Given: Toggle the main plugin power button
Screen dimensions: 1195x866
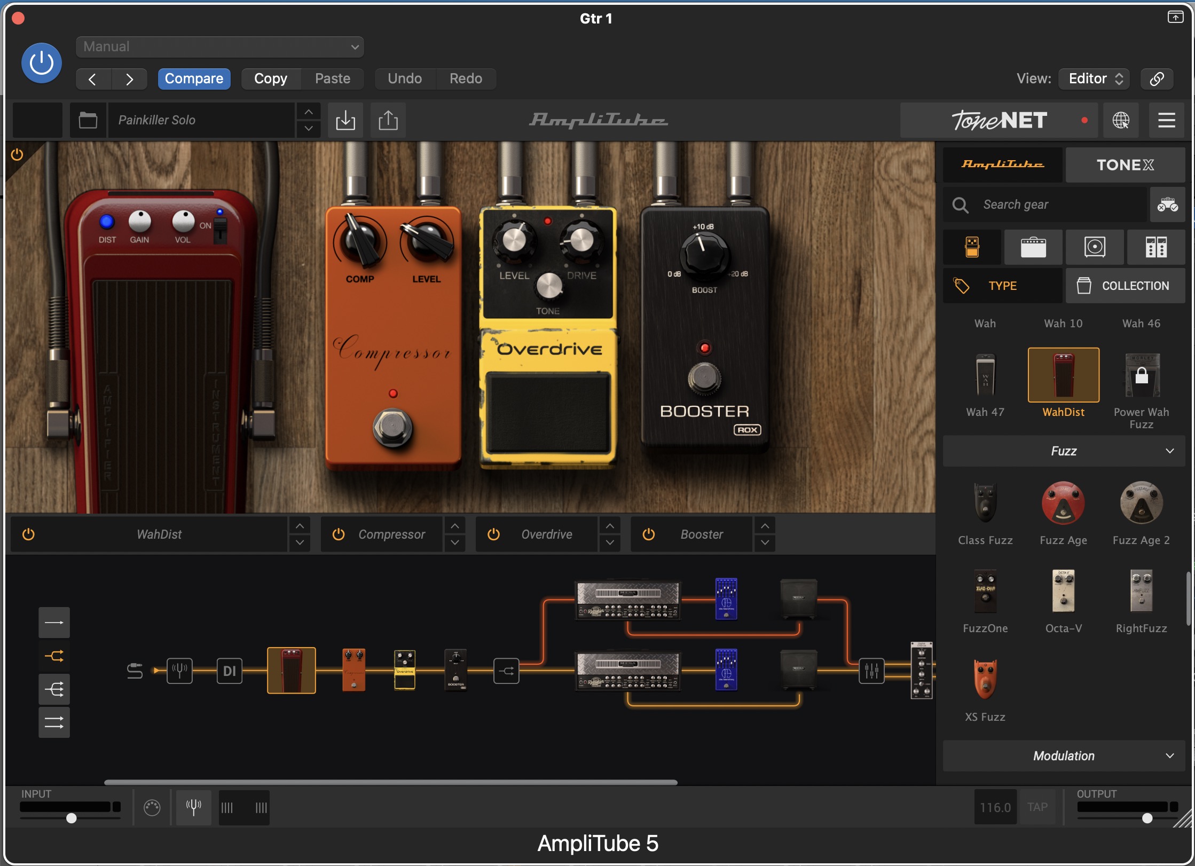Looking at the screenshot, I should click(x=42, y=63).
